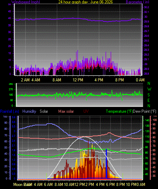Click "1.8" on the rainfall scale

14,150
